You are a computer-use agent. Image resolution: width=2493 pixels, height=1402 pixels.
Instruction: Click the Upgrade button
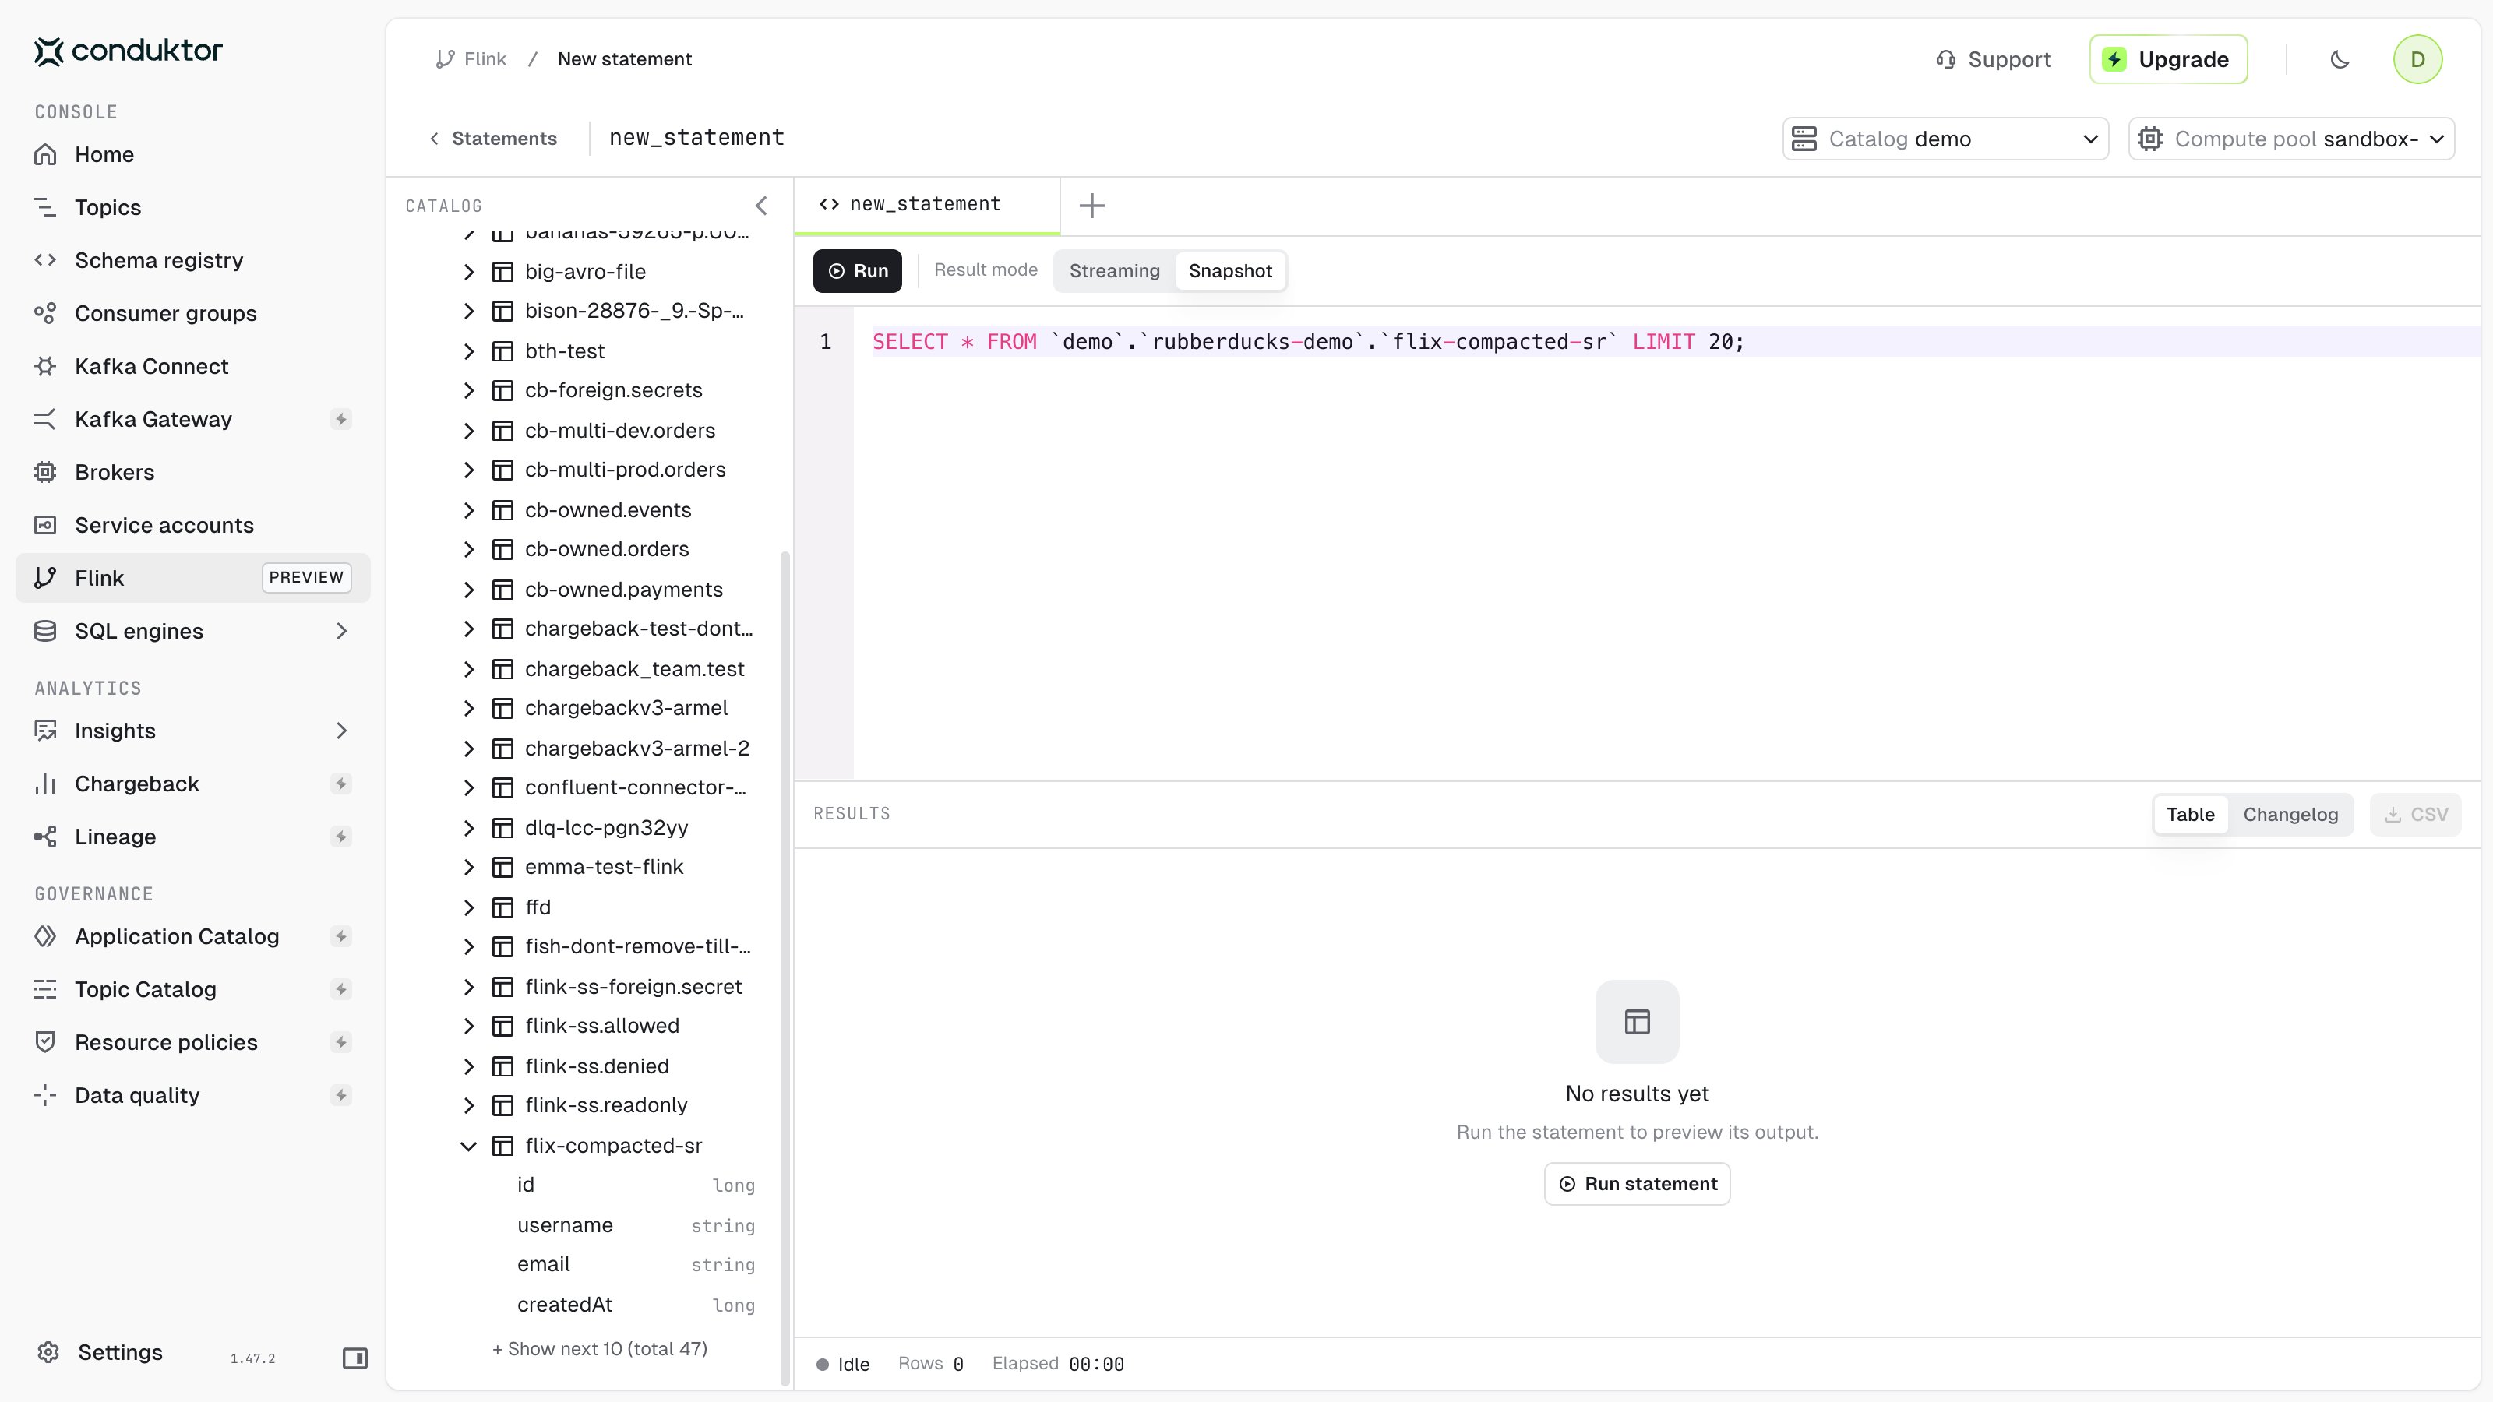[2168, 59]
